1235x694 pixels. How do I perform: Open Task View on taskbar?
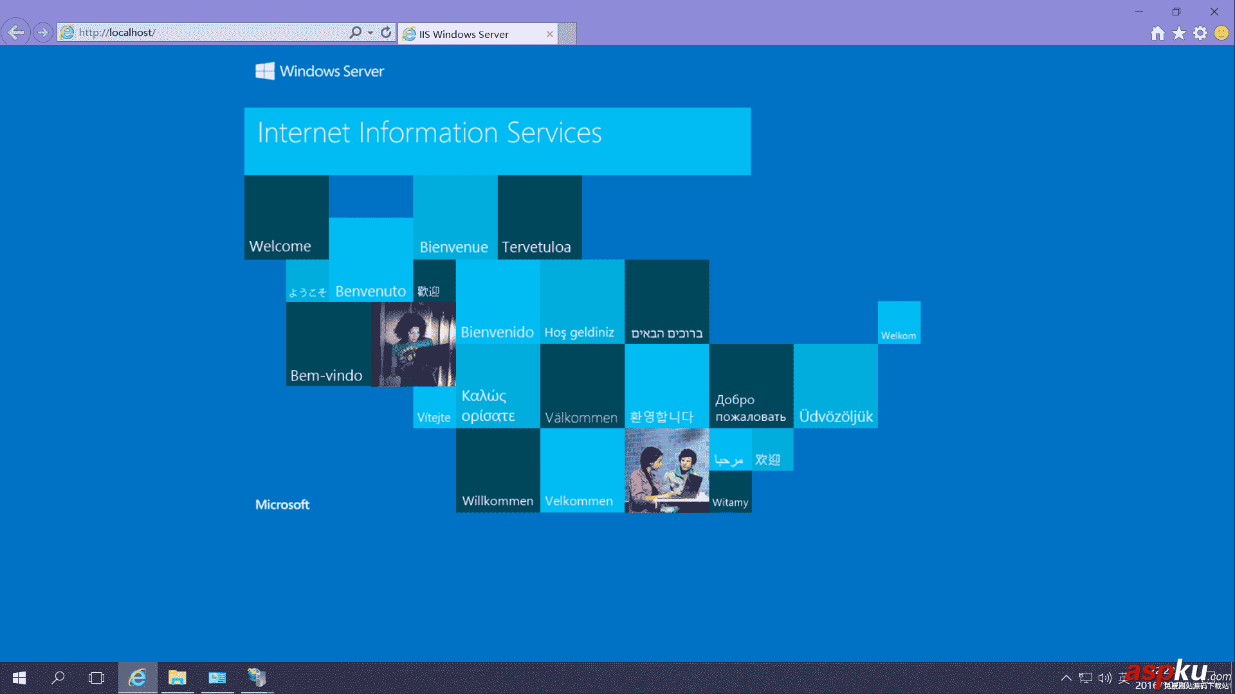click(x=96, y=678)
